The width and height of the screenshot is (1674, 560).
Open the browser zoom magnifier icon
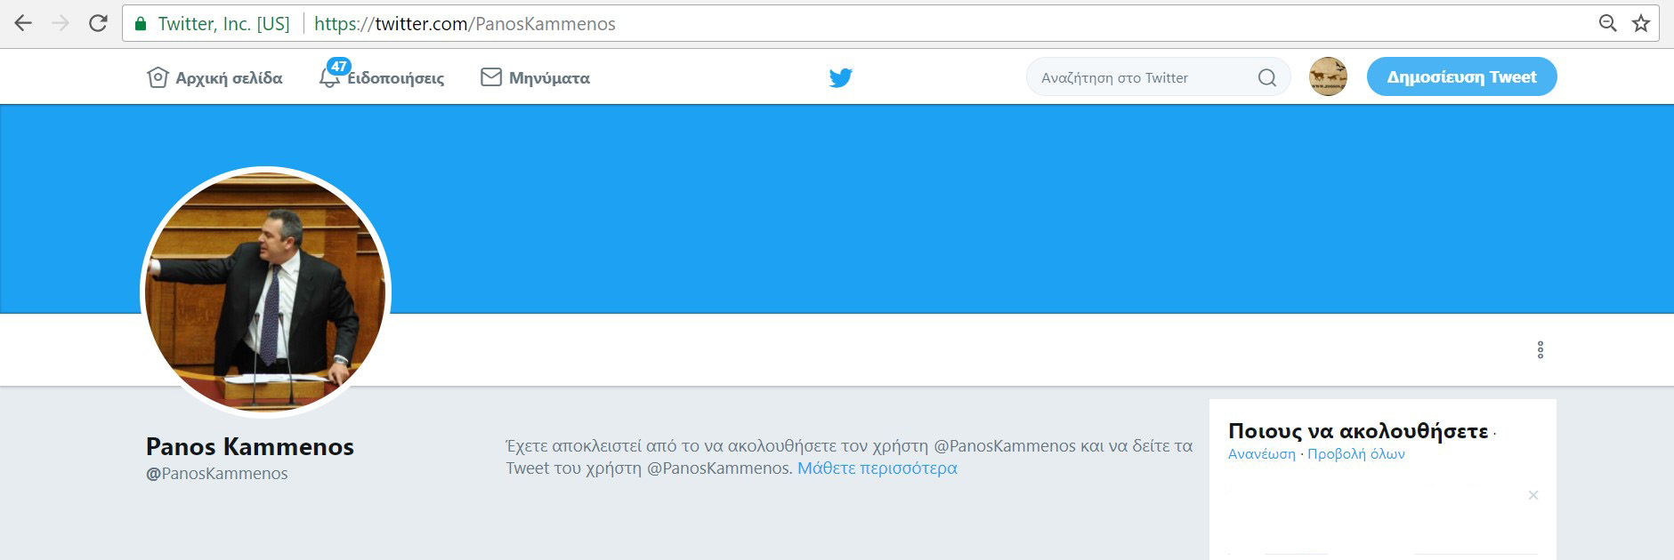coord(1607,23)
